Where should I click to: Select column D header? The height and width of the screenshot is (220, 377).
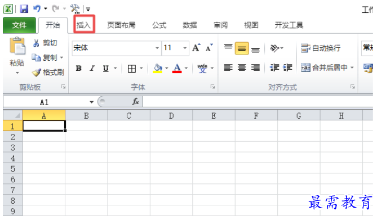tap(171, 116)
